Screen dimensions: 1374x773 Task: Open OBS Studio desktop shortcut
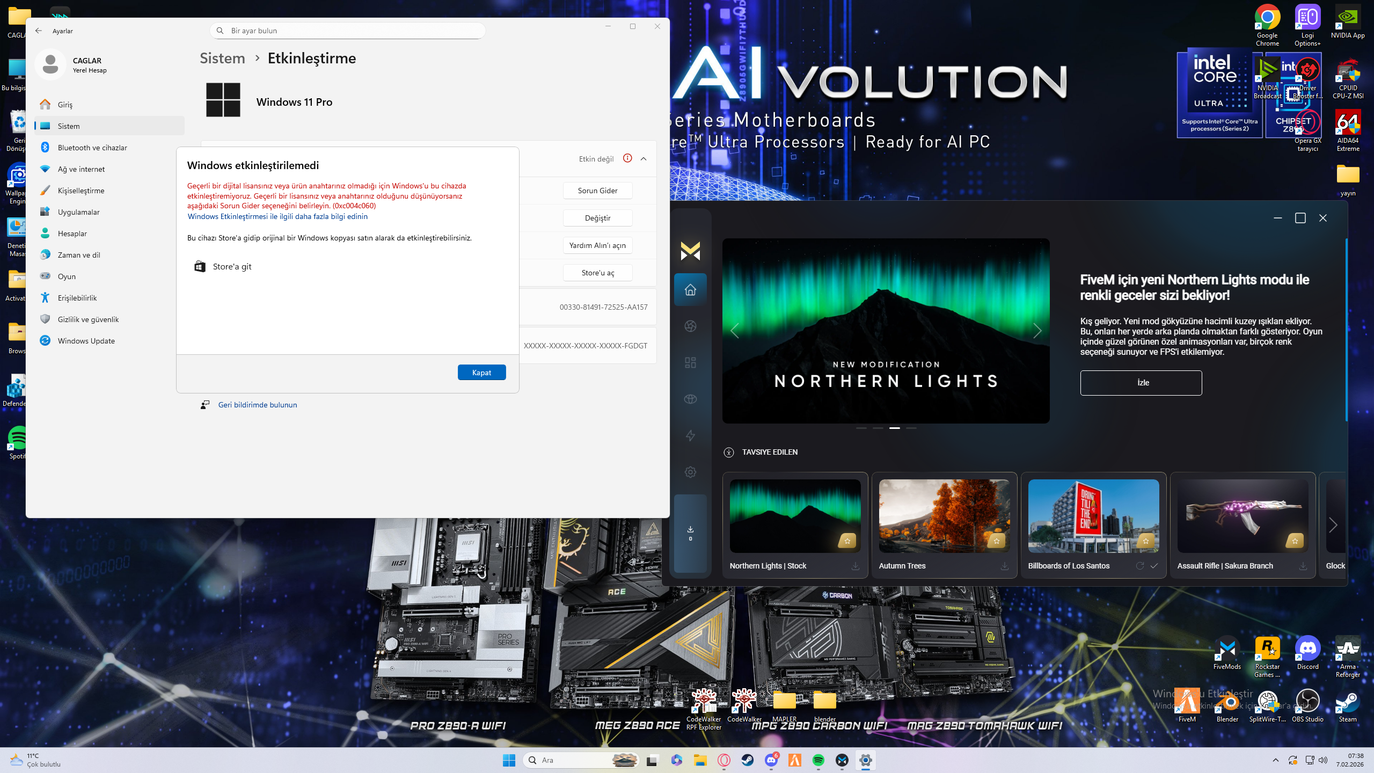pyautogui.click(x=1307, y=705)
